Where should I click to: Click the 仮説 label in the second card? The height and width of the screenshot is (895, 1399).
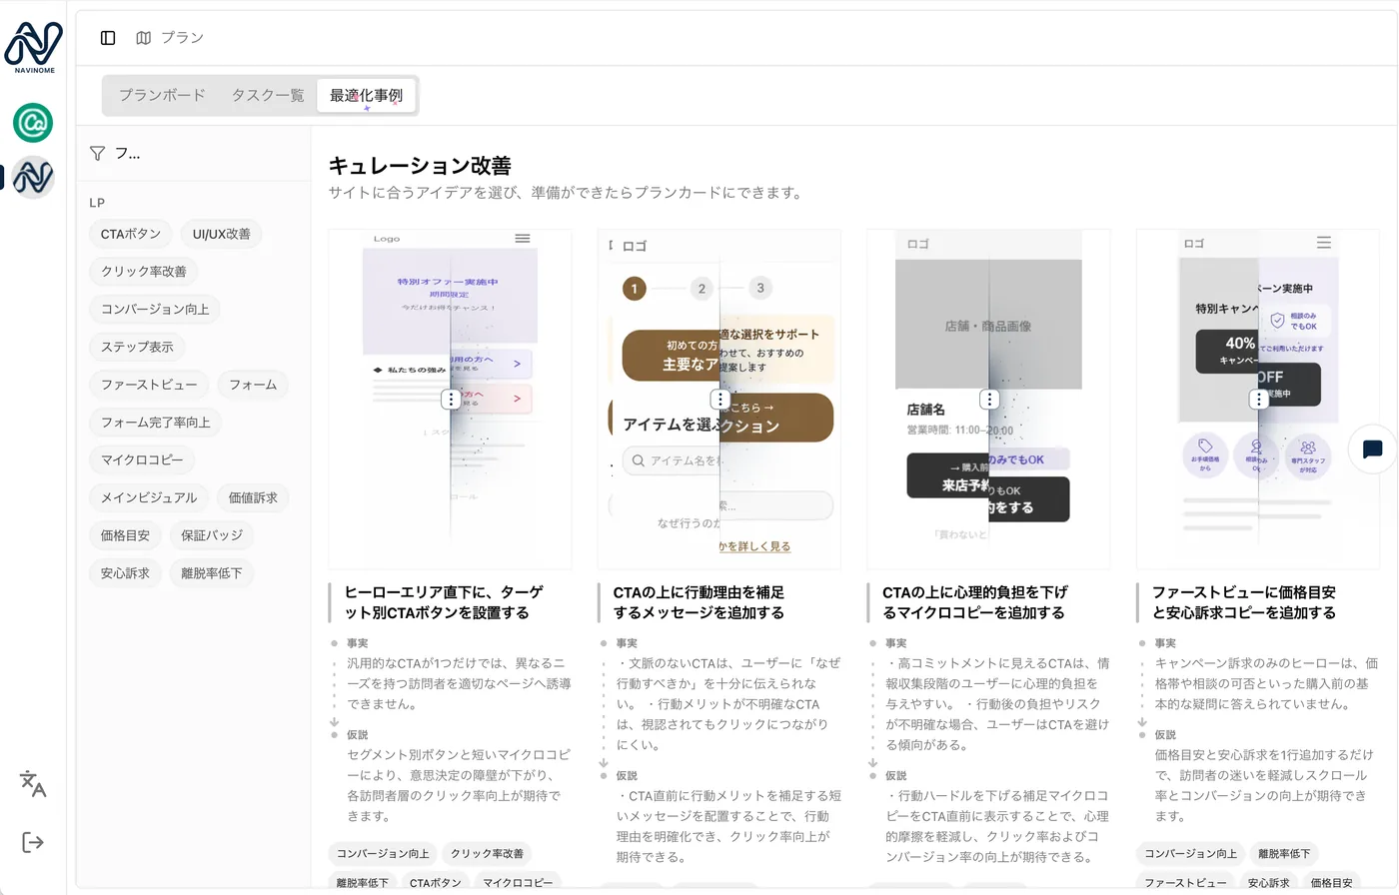pos(627,776)
